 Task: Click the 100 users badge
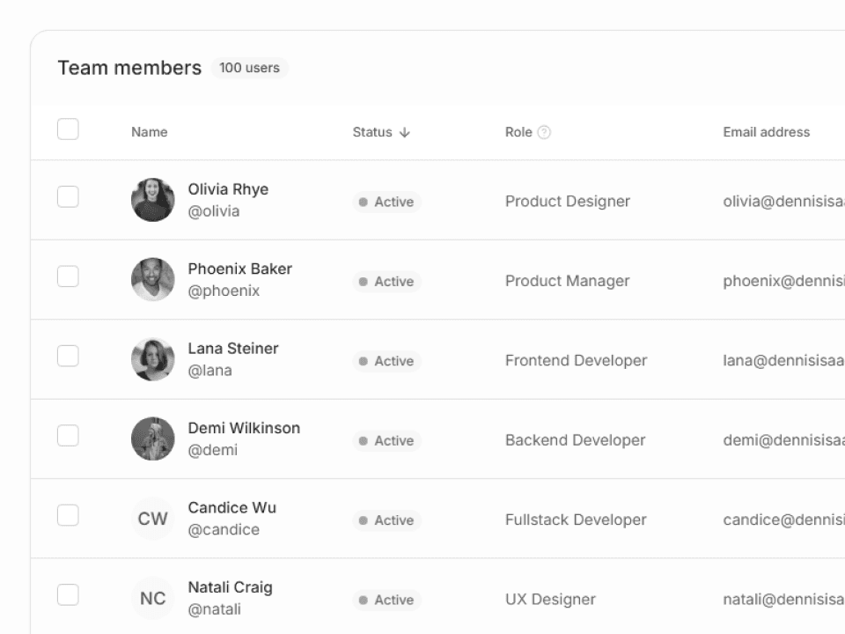(x=249, y=68)
